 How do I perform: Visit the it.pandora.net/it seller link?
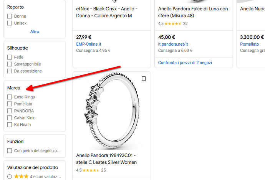[x=172, y=44]
